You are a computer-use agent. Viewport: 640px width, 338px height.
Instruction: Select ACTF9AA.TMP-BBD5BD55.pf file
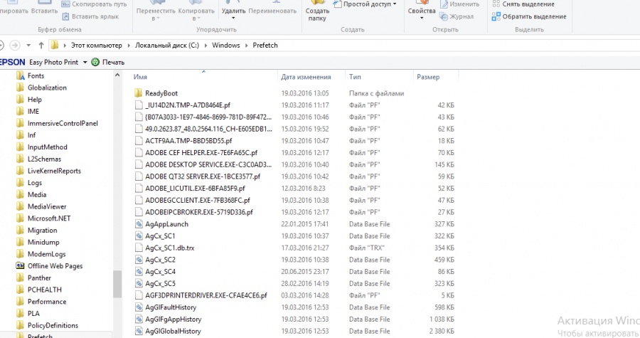188,141
